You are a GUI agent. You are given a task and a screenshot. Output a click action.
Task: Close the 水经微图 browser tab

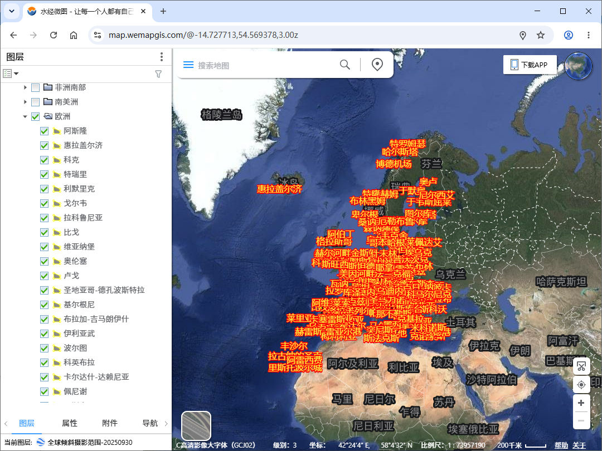(143, 11)
